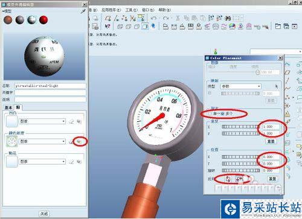The height and width of the screenshot is (219, 302).
Task: Click the selection filter box dropdown arrow
Action: pyautogui.click(x=300, y=51)
